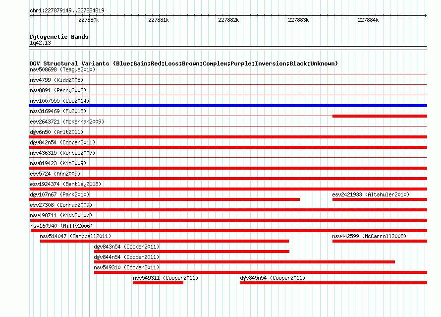The image size is (441, 317).
Task: Open esv1924374 (Bentley2008) variant
Action: [x=65, y=184]
